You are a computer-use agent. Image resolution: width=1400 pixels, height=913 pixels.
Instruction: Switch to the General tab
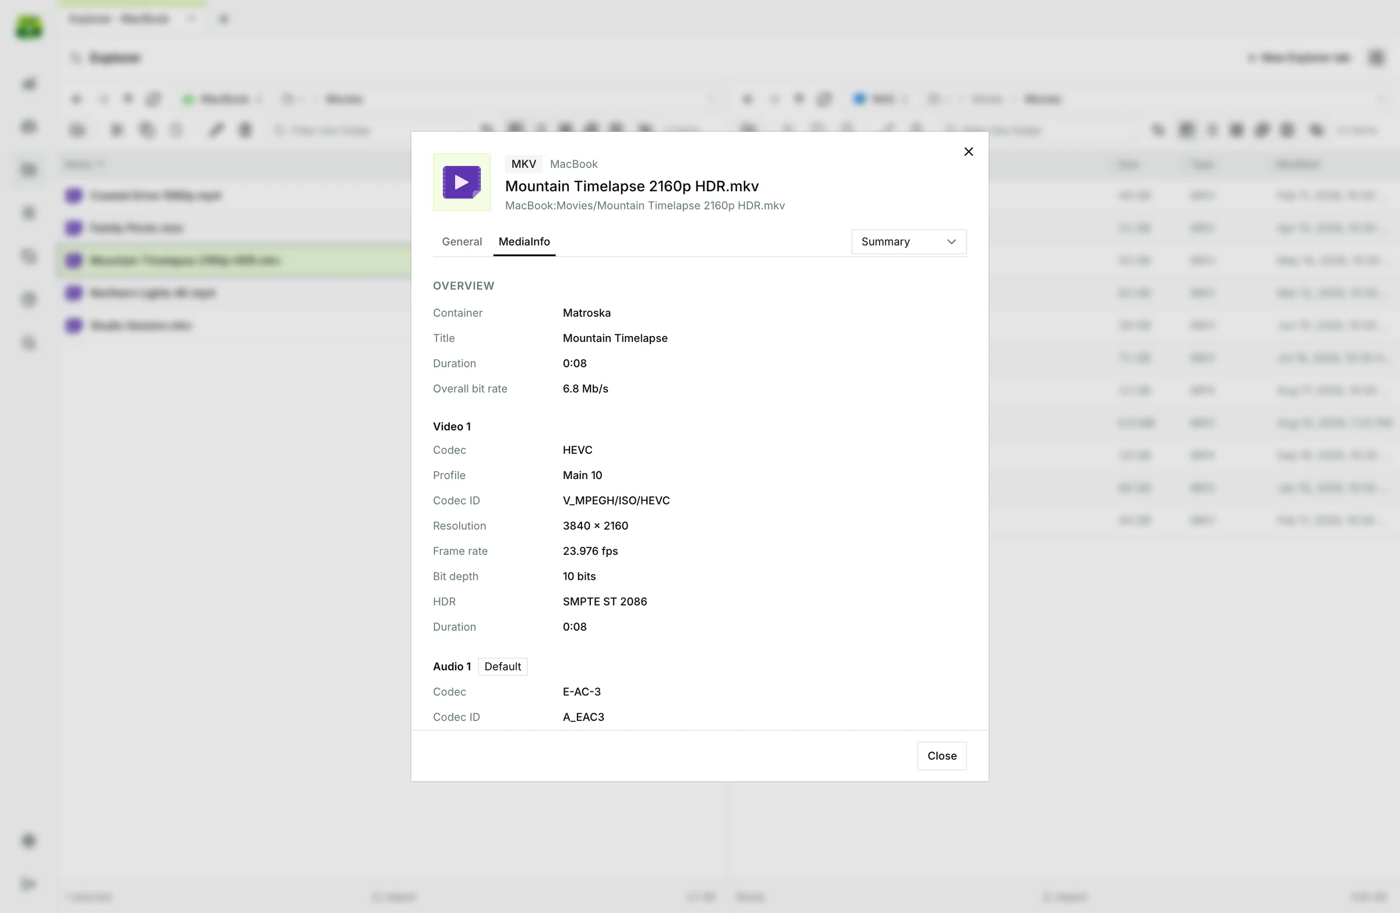tap(462, 242)
